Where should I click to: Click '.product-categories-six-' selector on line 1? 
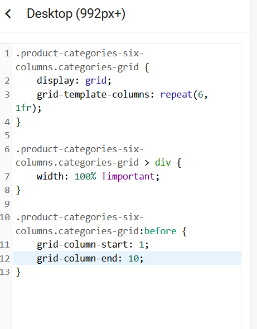click(80, 54)
